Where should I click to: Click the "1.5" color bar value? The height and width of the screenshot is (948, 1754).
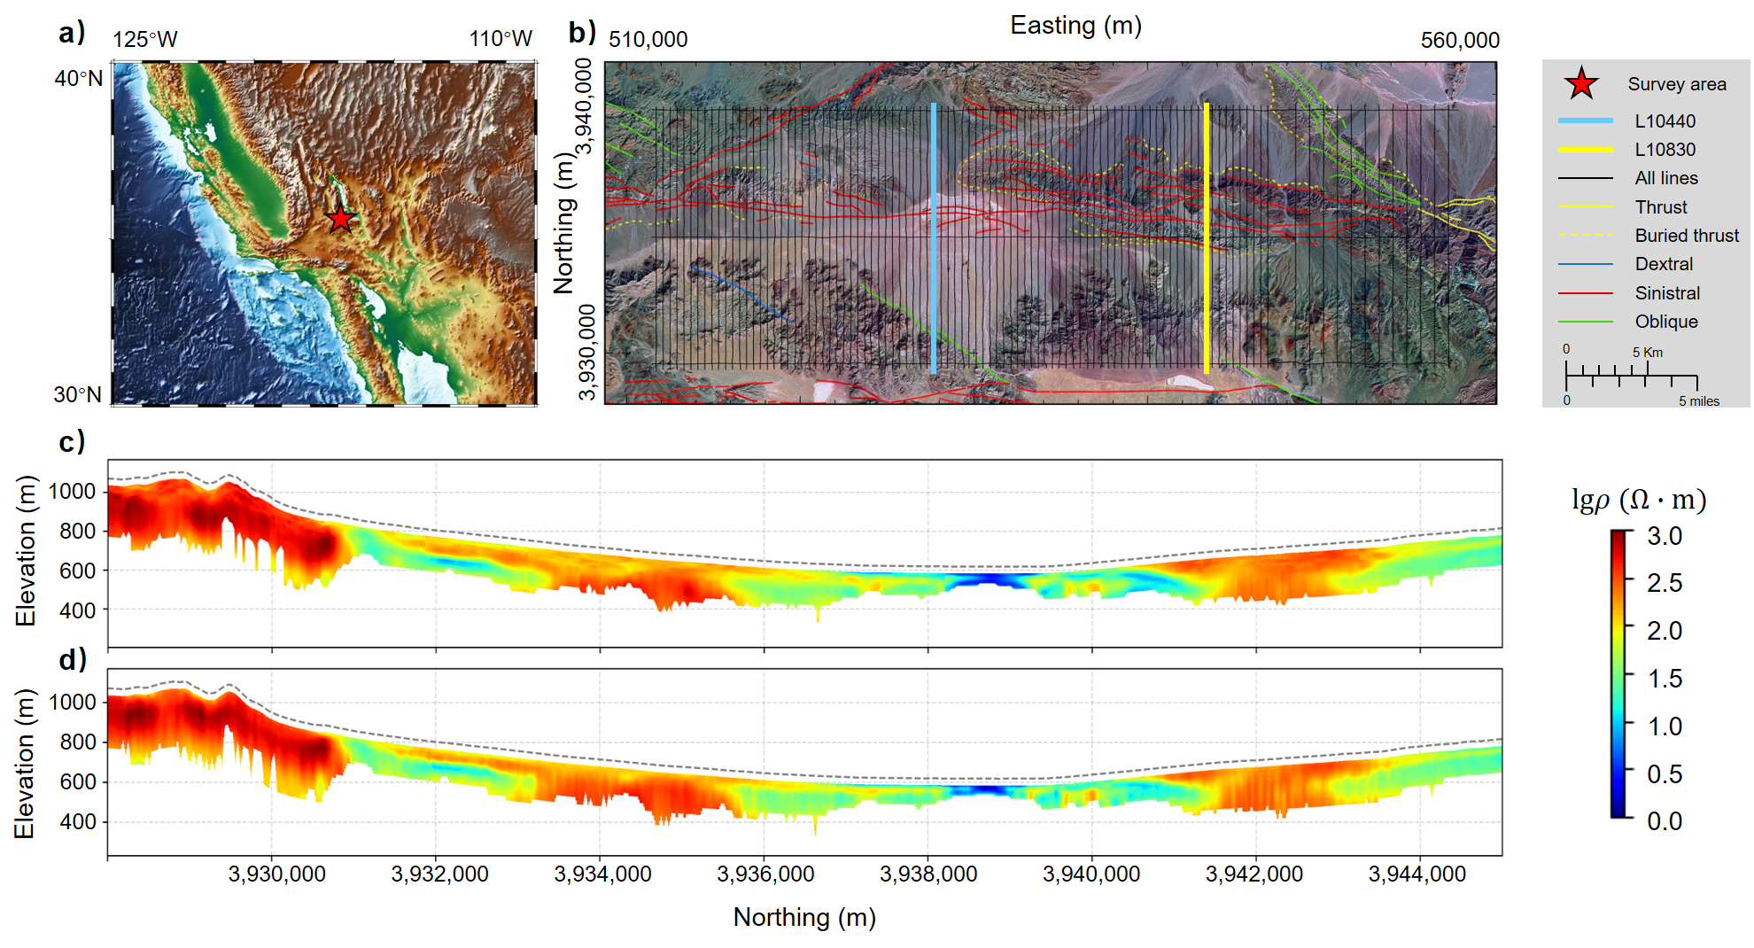[x=1665, y=679]
